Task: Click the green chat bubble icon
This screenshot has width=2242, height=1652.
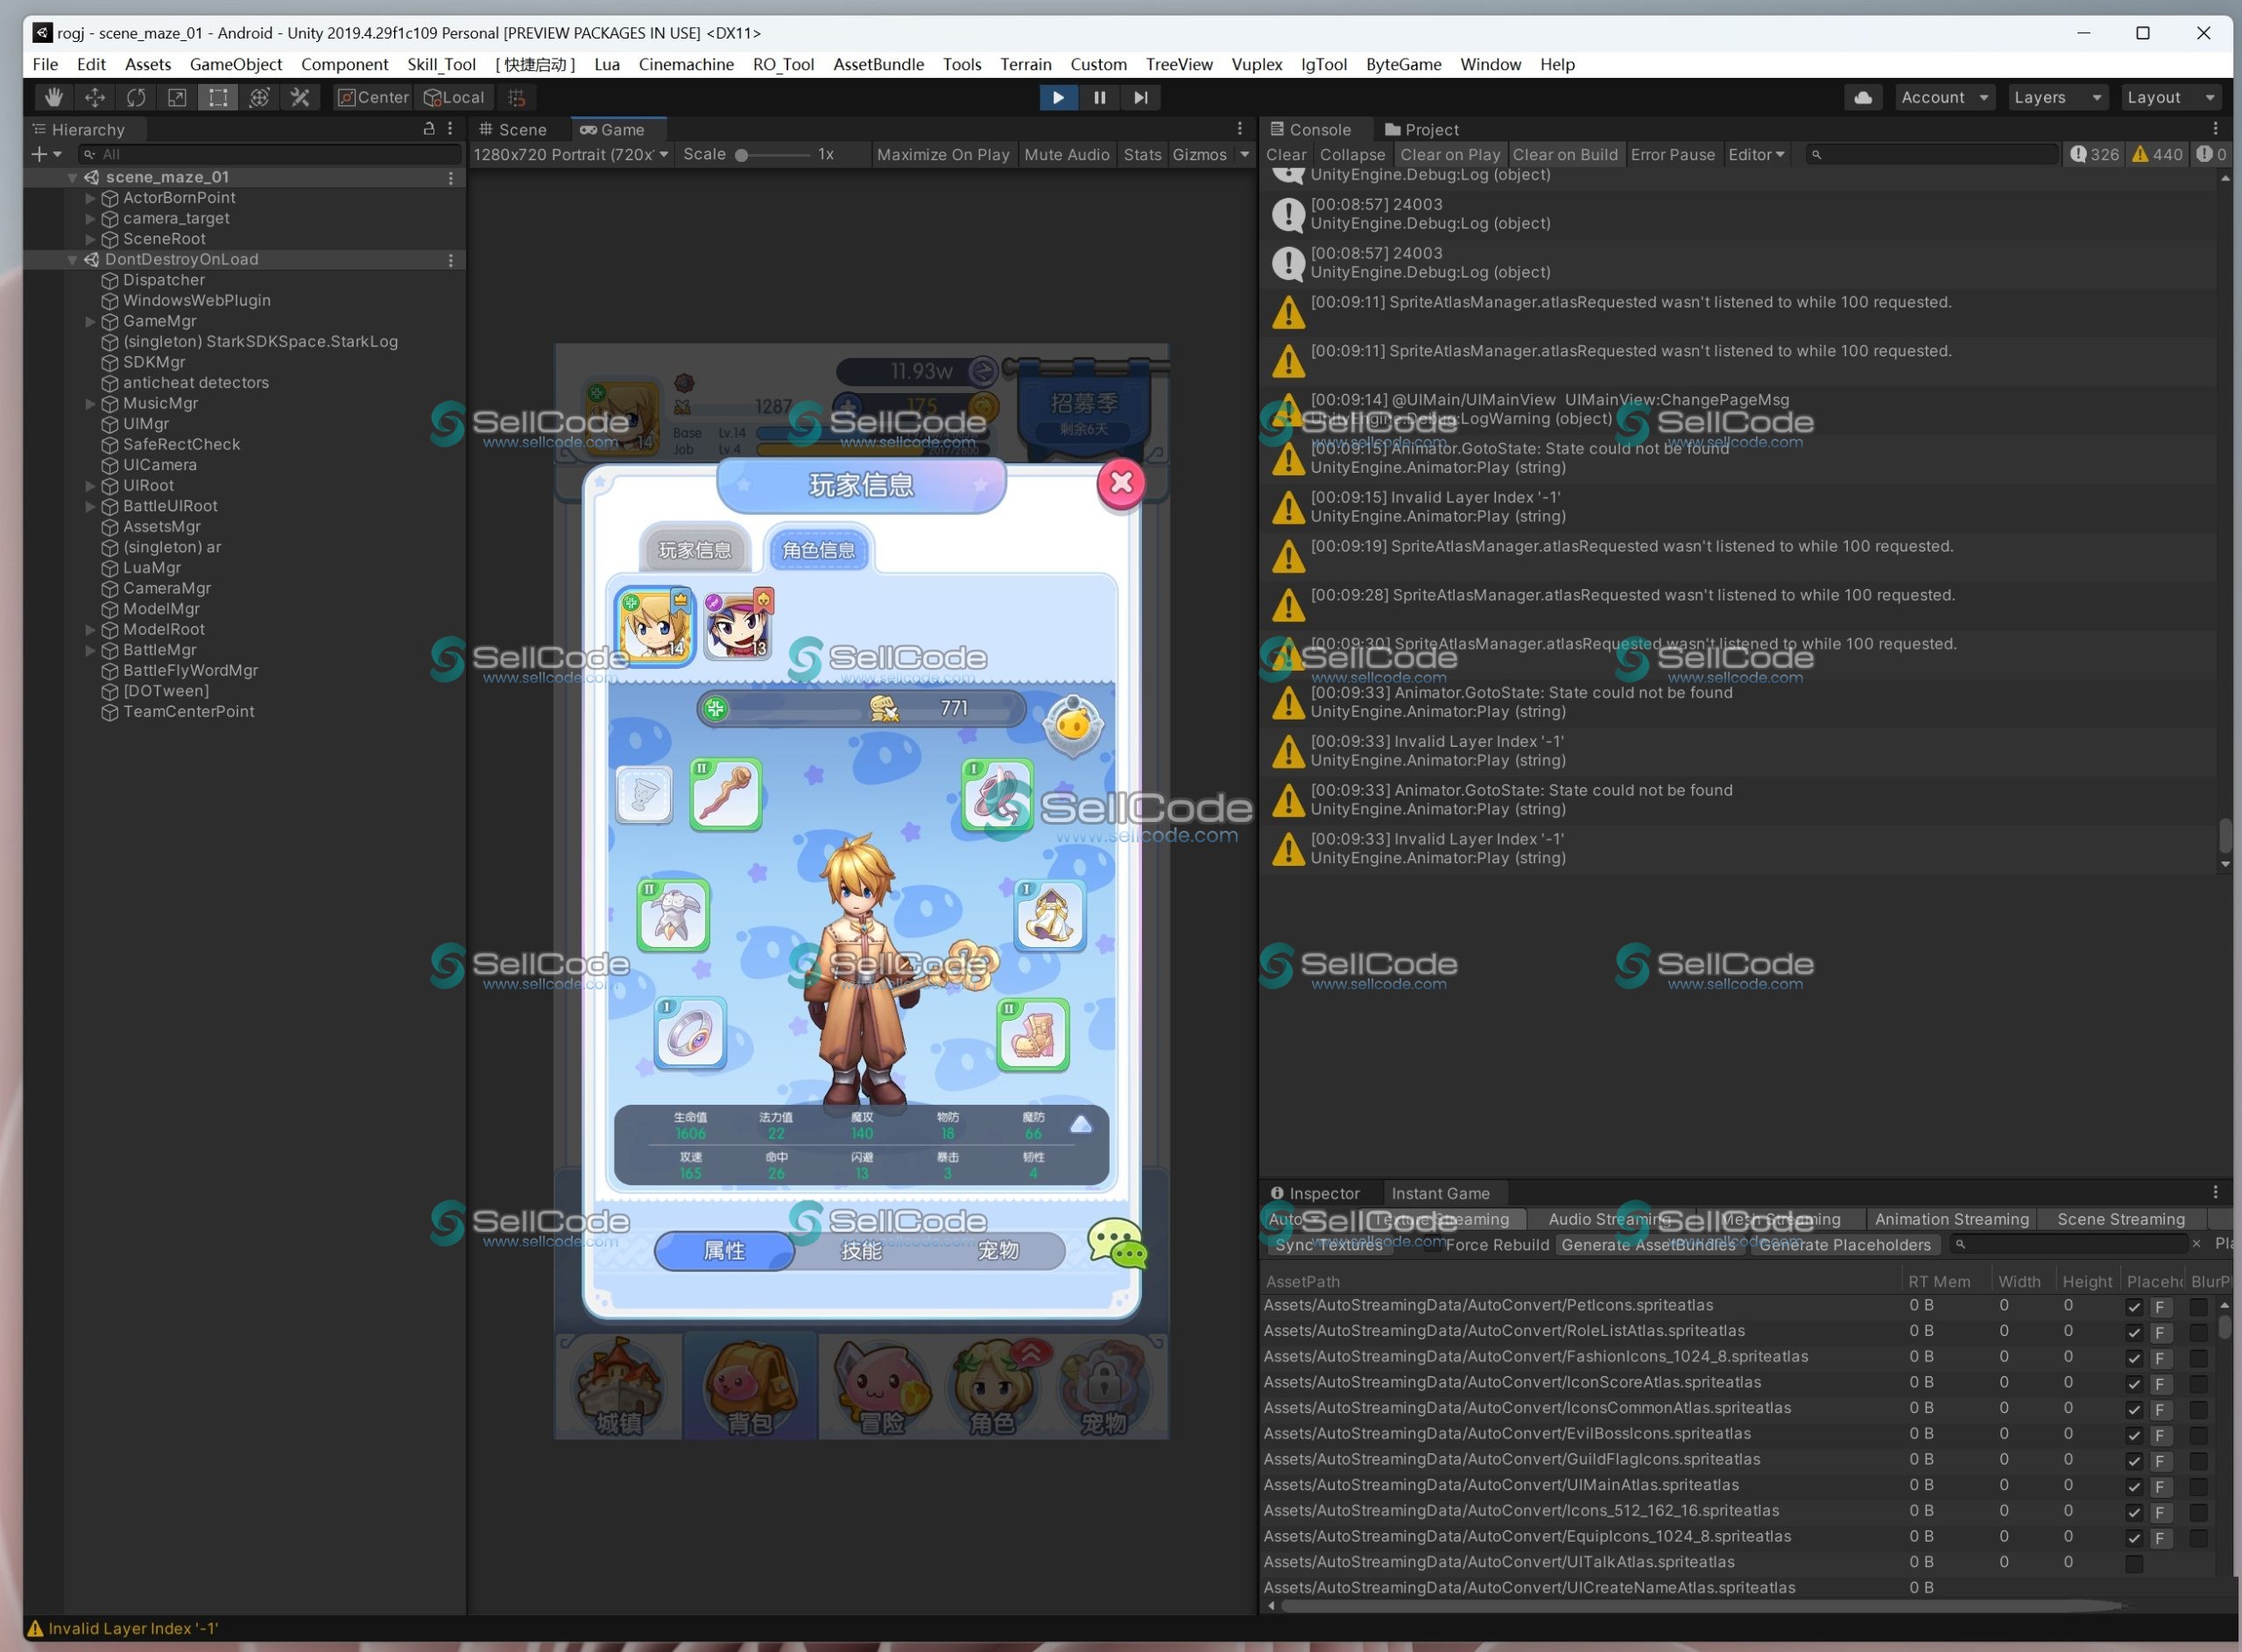Action: pos(1116,1243)
